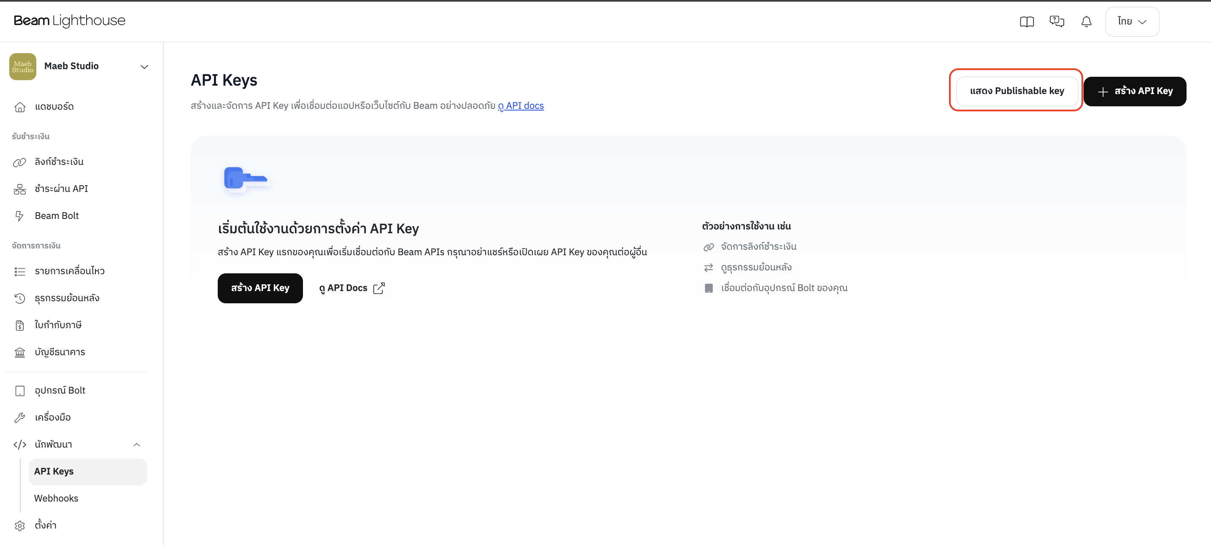
Task: Click the นักพัฒนา section label
Action: (x=54, y=445)
